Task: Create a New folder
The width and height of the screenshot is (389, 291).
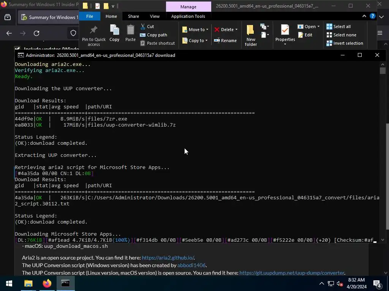Action: click(x=251, y=36)
